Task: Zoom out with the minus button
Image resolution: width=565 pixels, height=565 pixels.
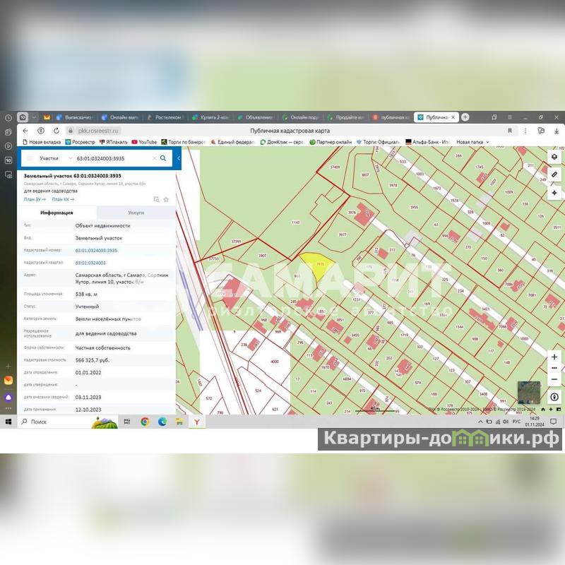Action: pos(554,379)
